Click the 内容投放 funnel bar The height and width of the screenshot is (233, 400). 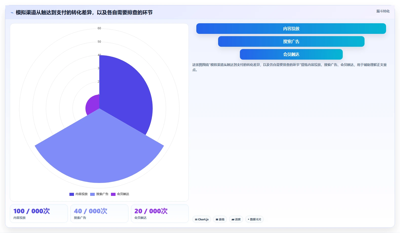pyautogui.click(x=291, y=29)
